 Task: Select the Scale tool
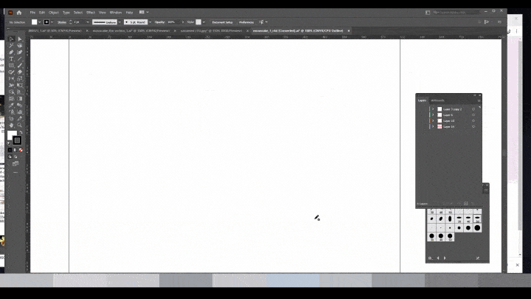(20, 79)
